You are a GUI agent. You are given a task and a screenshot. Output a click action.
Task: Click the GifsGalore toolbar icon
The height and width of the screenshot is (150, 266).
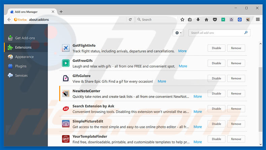(231, 20)
